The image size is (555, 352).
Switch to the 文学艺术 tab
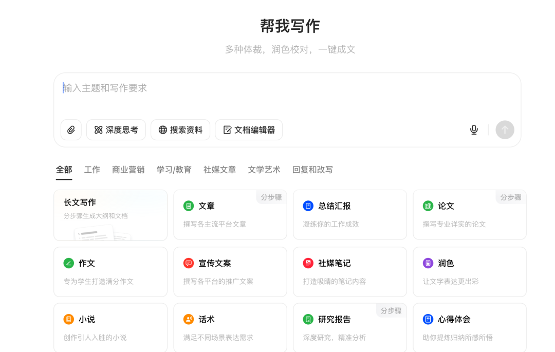pyautogui.click(x=264, y=170)
